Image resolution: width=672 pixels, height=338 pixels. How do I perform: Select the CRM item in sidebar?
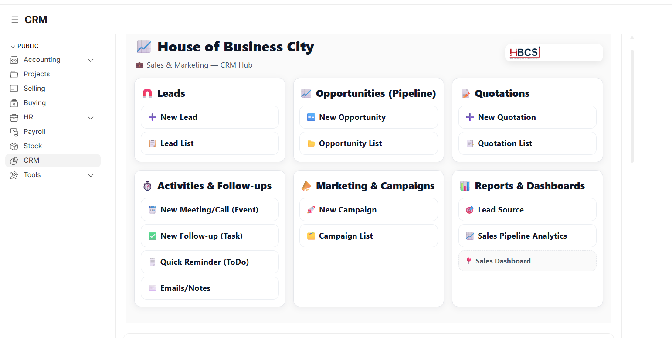[x=31, y=160]
